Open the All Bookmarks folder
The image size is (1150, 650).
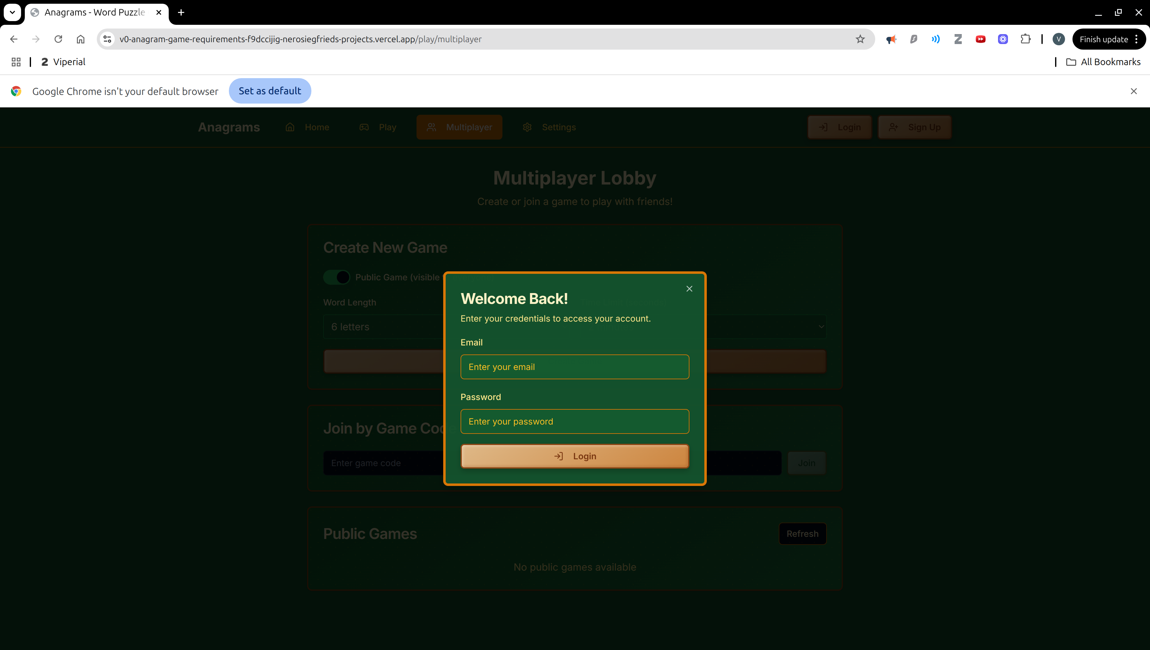[x=1103, y=62]
